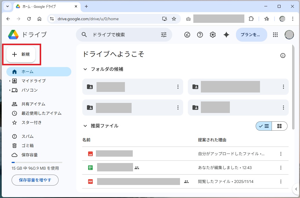The height and width of the screenshot is (198, 300).
Task: Click search filter options icon
Action: point(164,35)
